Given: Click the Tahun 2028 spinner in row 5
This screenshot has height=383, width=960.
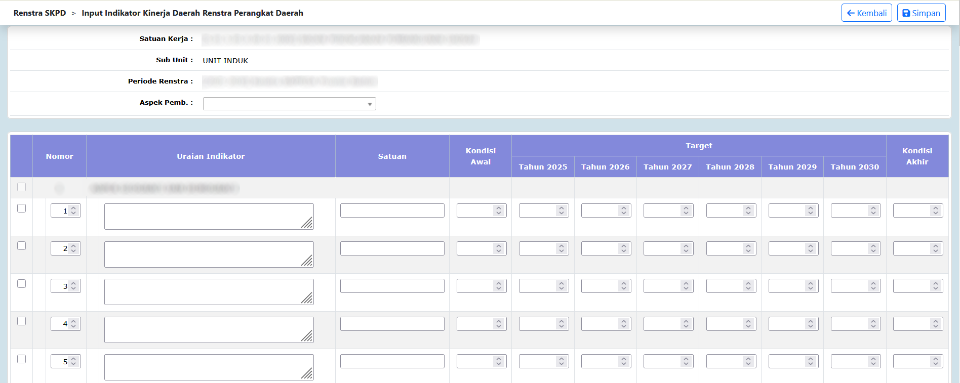Looking at the screenshot, I should click(x=731, y=361).
